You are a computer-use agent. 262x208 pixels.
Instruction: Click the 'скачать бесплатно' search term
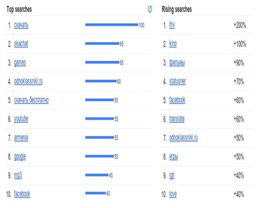point(31,100)
